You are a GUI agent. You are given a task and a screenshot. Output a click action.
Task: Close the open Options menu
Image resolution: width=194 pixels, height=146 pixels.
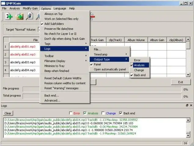click(46, 9)
